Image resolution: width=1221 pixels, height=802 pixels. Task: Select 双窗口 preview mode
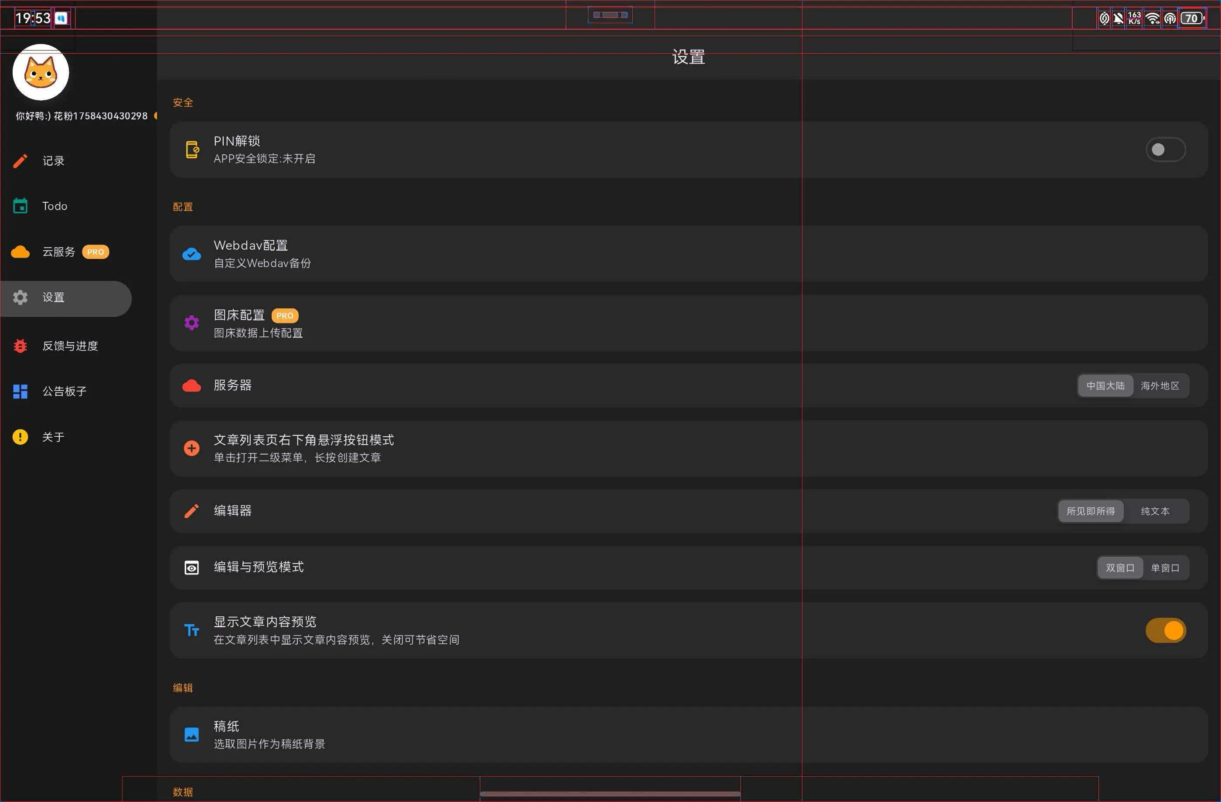click(1119, 568)
